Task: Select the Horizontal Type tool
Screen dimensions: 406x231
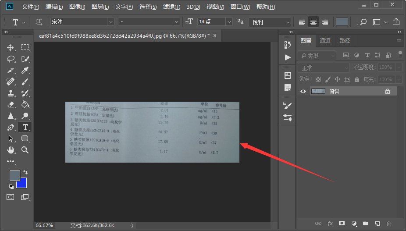Action: [x=25, y=127]
